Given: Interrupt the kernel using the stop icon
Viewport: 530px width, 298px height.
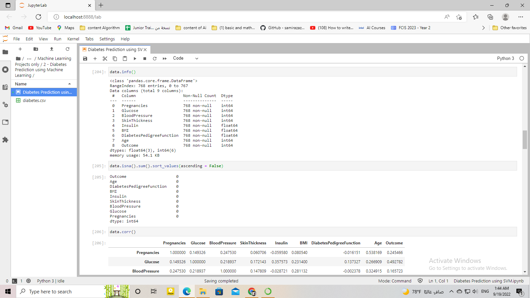Looking at the screenshot, I should pyautogui.click(x=145, y=58).
